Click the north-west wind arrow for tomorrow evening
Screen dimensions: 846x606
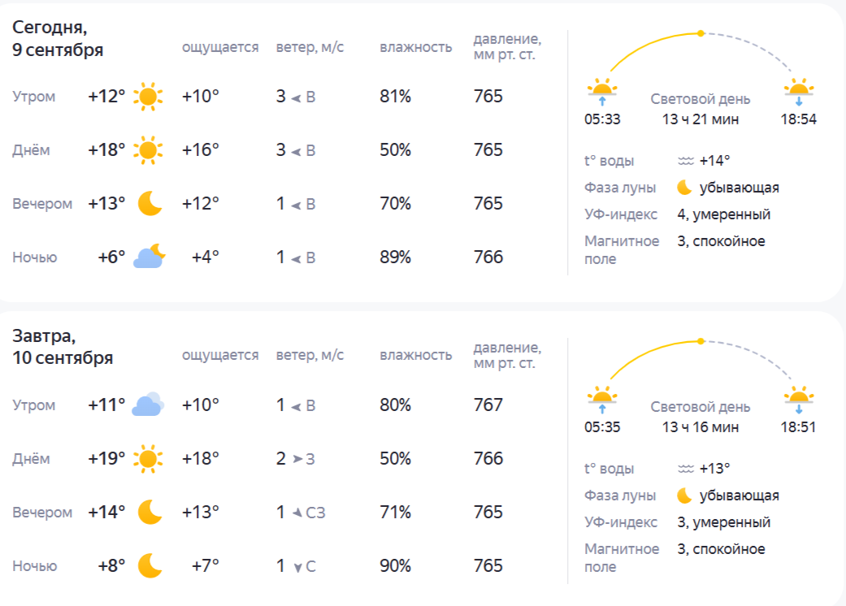(x=297, y=513)
